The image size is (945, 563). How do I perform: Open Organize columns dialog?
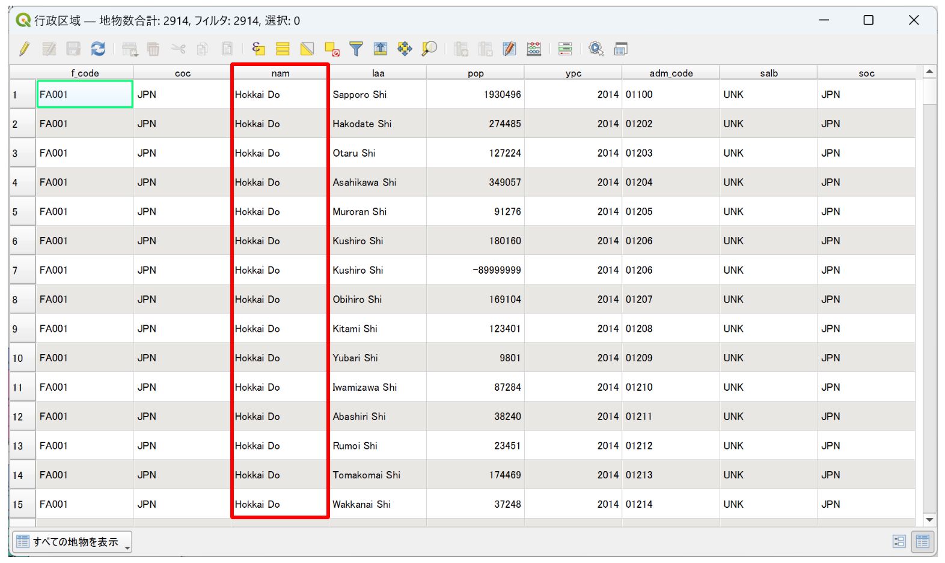[510, 49]
